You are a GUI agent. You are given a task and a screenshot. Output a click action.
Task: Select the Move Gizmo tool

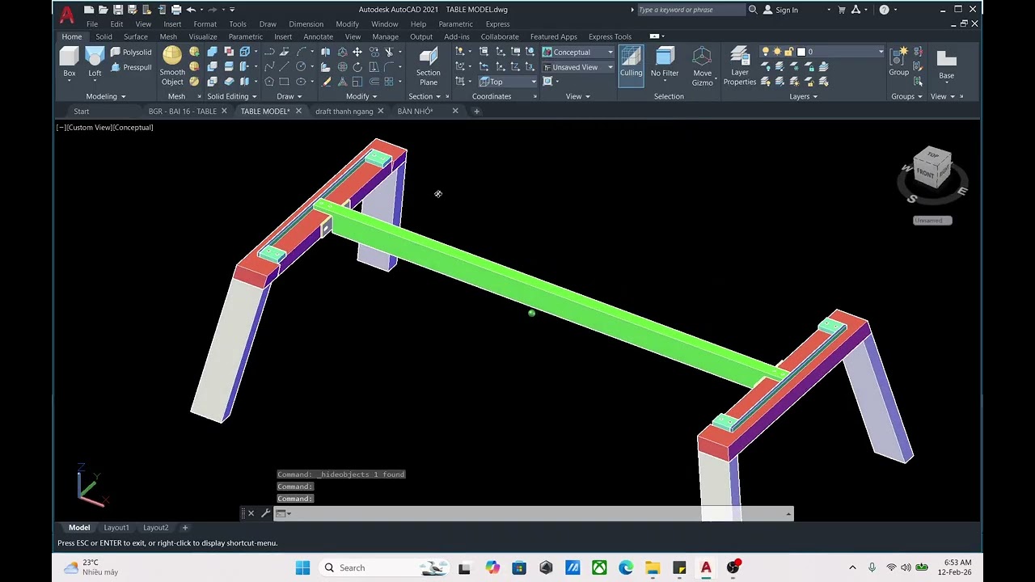coord(702,65)
